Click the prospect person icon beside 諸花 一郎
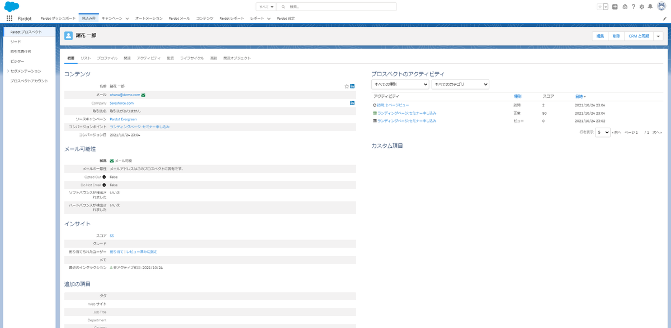The image size is (671, 328). pyautogui.click(x=69, y=36)
